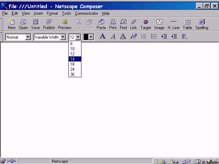Remove all character styles

[133, 37]
